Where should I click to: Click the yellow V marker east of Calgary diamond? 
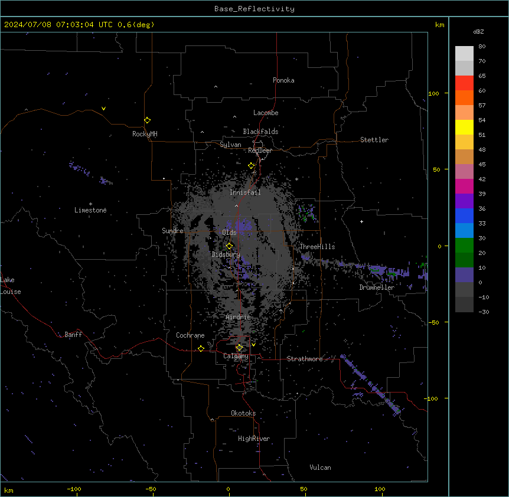(253, 345)
